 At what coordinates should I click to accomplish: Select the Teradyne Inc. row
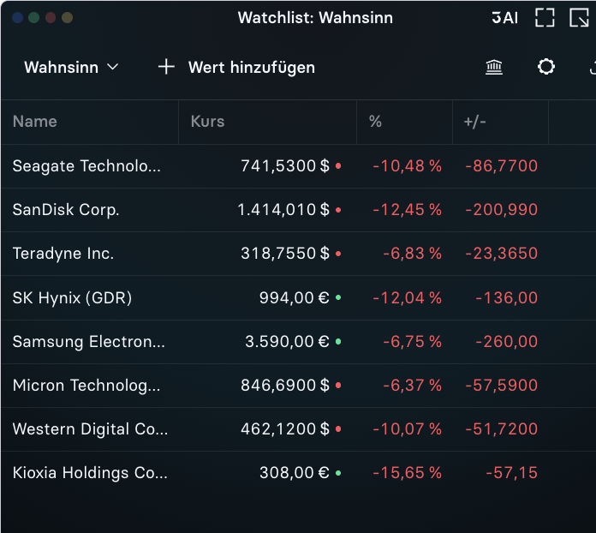click(298, 254)
